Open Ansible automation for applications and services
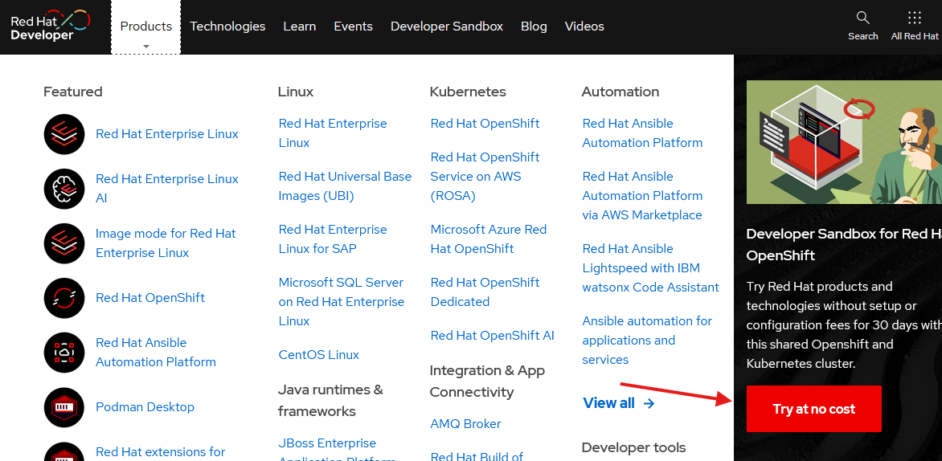The image size is (942, 461). (647, 341)
